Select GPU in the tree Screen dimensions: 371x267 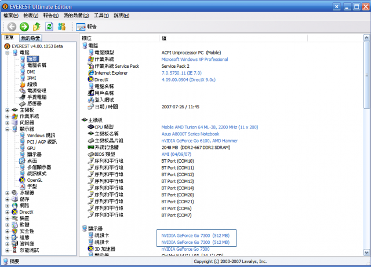click(31, 148)
